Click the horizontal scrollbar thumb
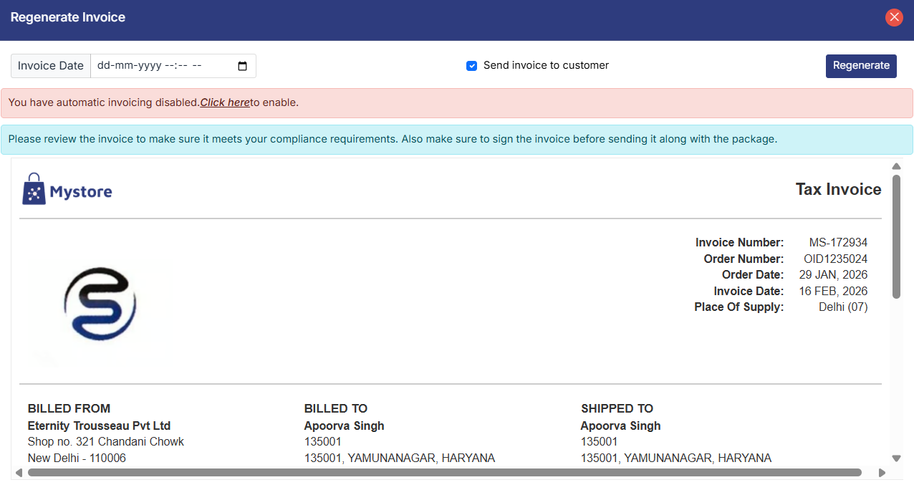 pyautogui.click(x=444, y=473)
